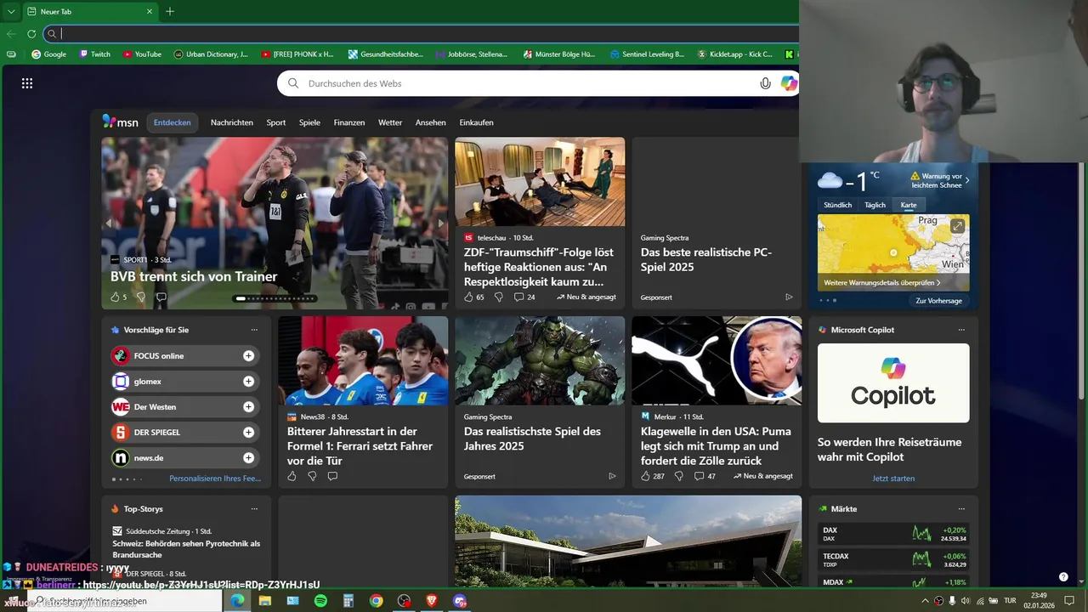Open the 47 comments on Puma article
The width and height of the screenshot is (1088, 612).
tap(705, 476)
